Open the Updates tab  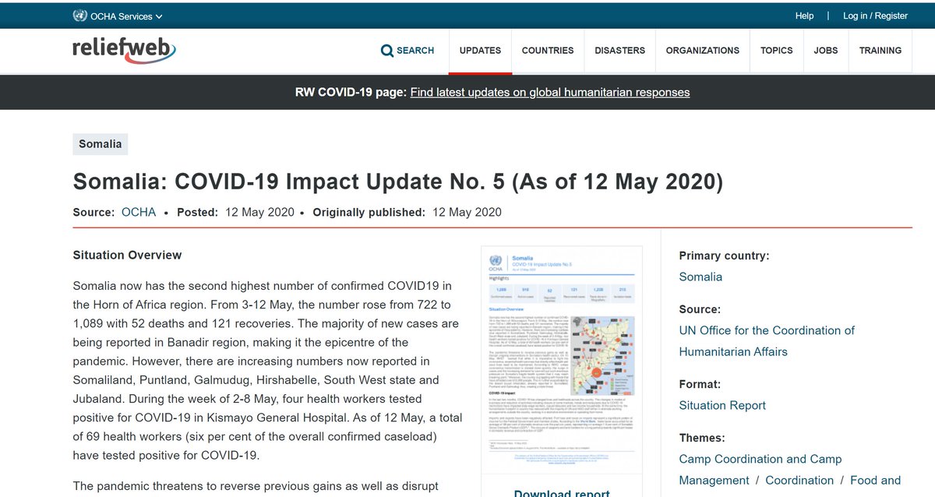[480, 51]
